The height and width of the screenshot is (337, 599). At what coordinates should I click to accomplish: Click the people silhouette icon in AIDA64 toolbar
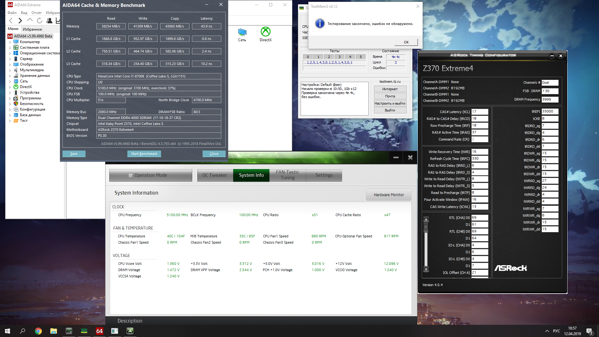click(x=49, y=21)
